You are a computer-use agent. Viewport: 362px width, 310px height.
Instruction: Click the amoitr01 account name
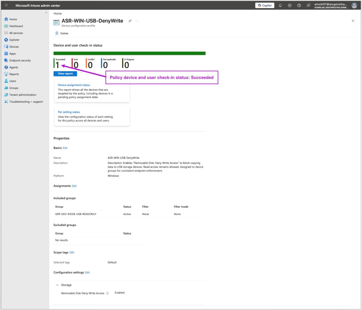pos(331,4)
